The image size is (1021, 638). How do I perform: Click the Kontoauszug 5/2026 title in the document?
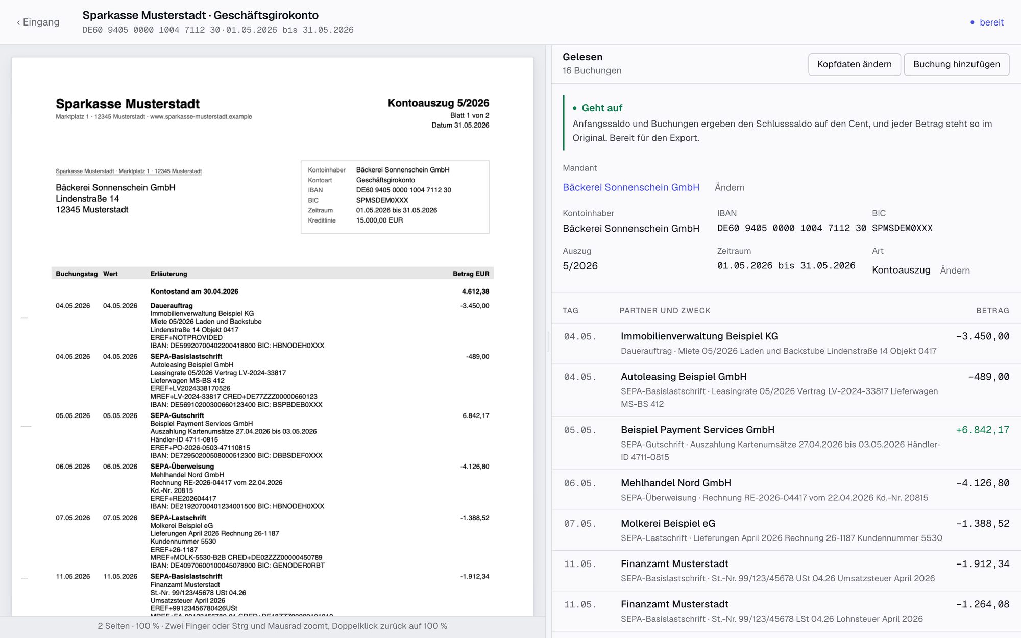tap(438, 103)
